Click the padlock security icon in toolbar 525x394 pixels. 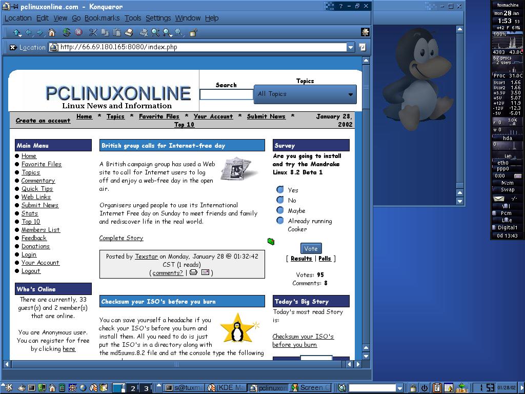(193, 32)
